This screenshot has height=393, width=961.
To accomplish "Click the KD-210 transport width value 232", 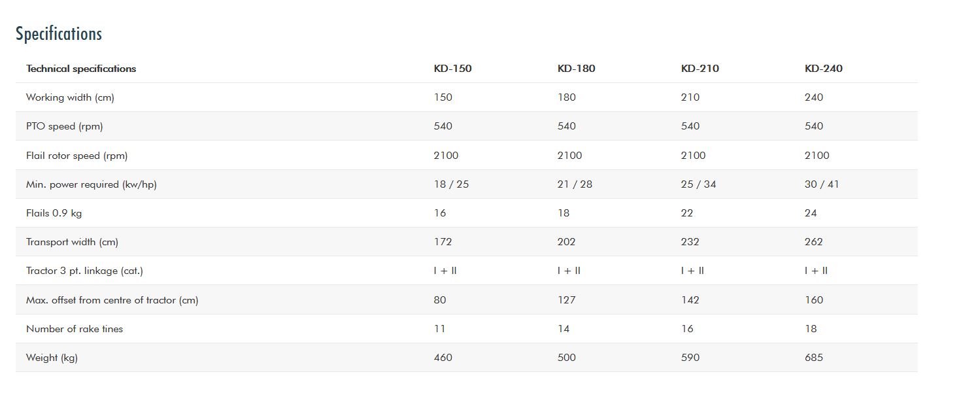I will pyautogui.click(x=690, y=242).
